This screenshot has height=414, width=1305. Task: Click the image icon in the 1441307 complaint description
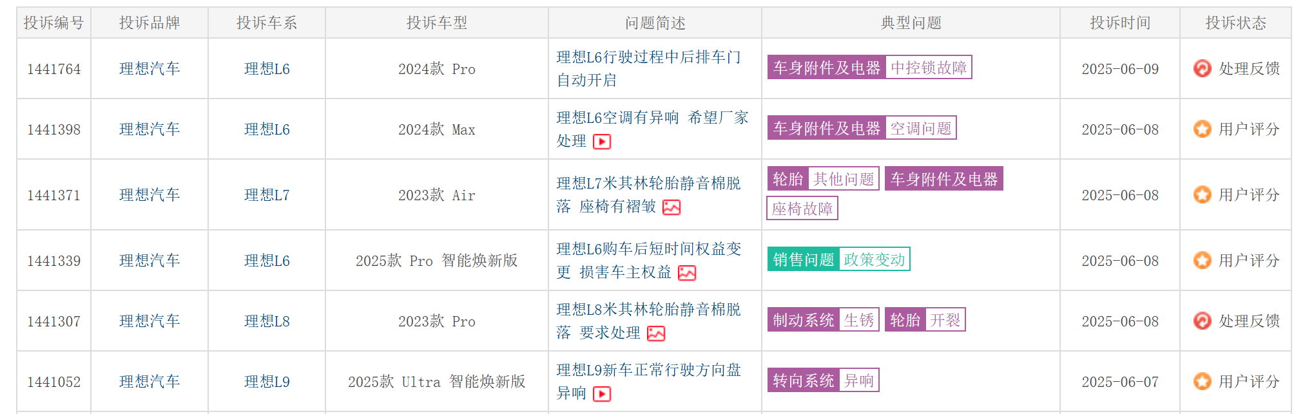click(656, 334)
